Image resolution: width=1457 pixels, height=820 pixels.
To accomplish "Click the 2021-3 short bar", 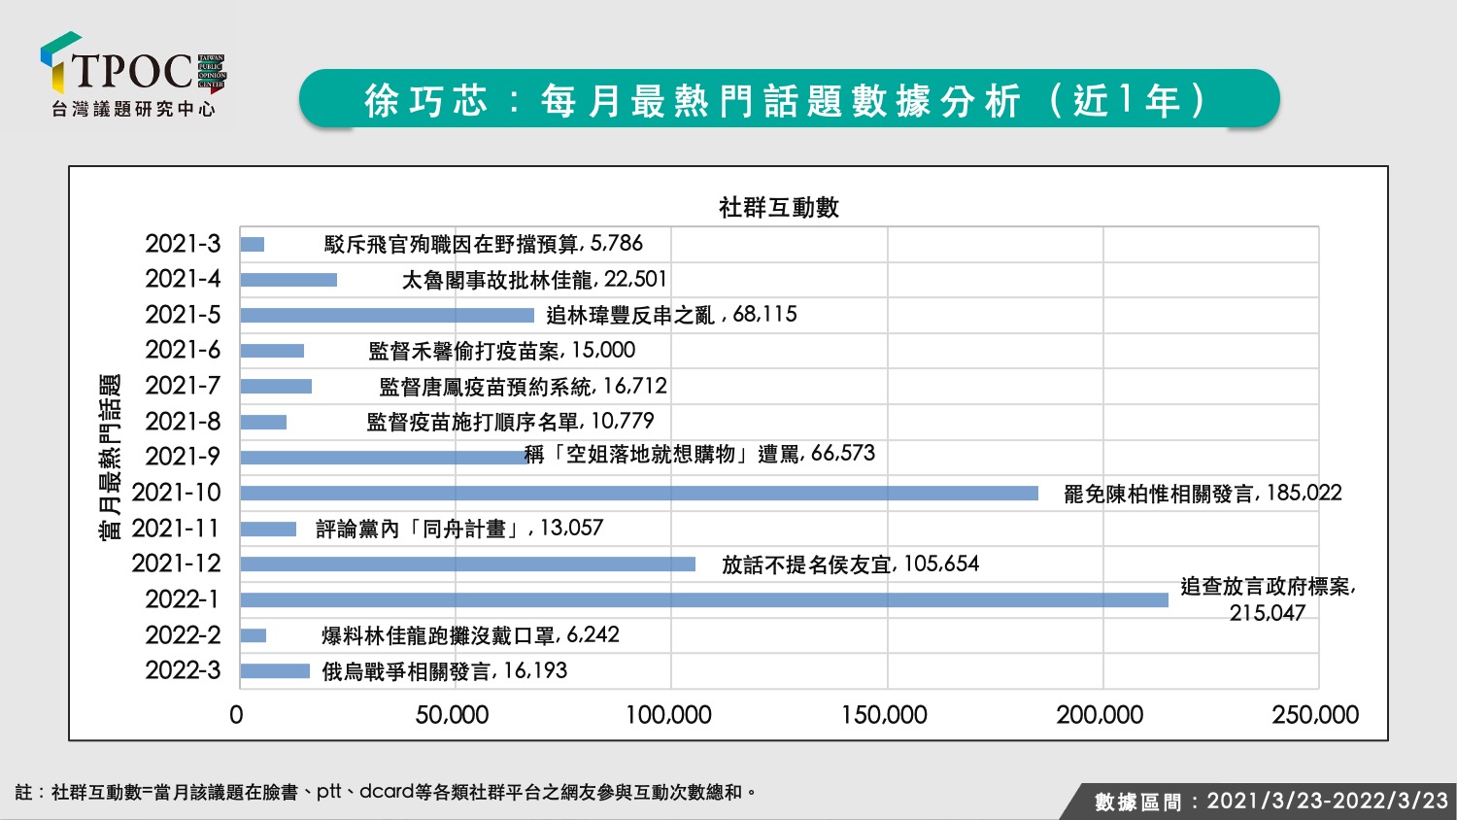I will coord(253,244).
